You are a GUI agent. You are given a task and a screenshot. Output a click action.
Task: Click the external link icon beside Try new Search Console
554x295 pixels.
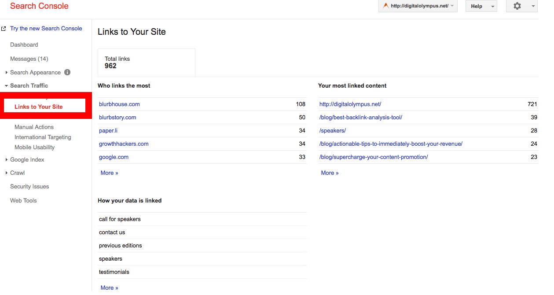point(4,29)
